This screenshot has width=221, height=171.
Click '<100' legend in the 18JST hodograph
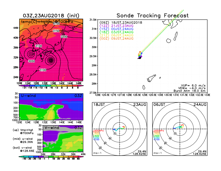pyautogui.click(x=96, y=139)
